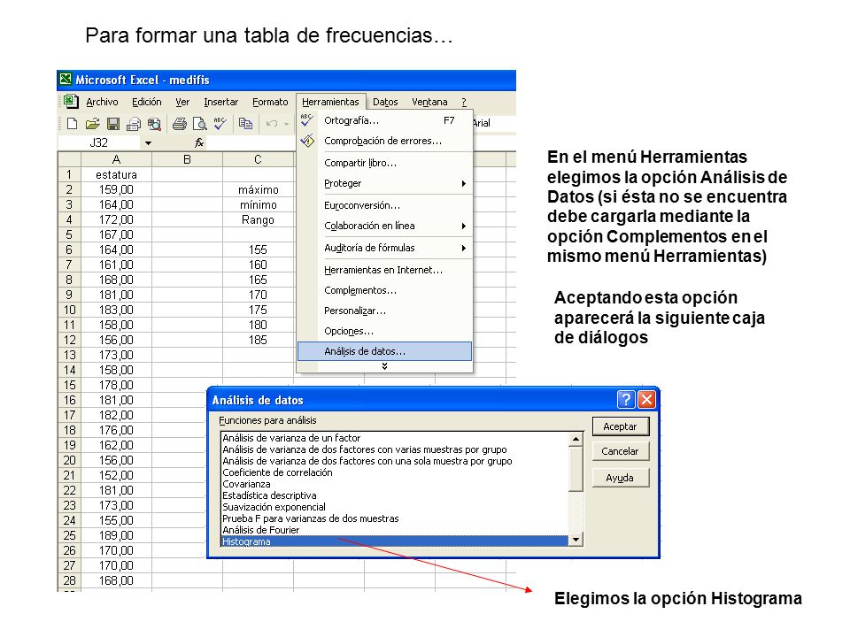Viewport: 850px width, 637px height.
Task: Open the Name Box dropdown arrow
Action: coord(148,143)
